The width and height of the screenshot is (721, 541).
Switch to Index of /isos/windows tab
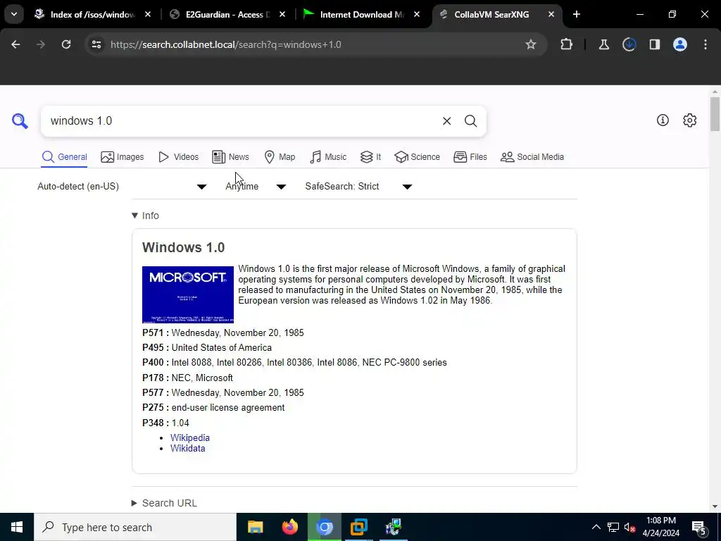pyautogui.click(x=93, y=14)
